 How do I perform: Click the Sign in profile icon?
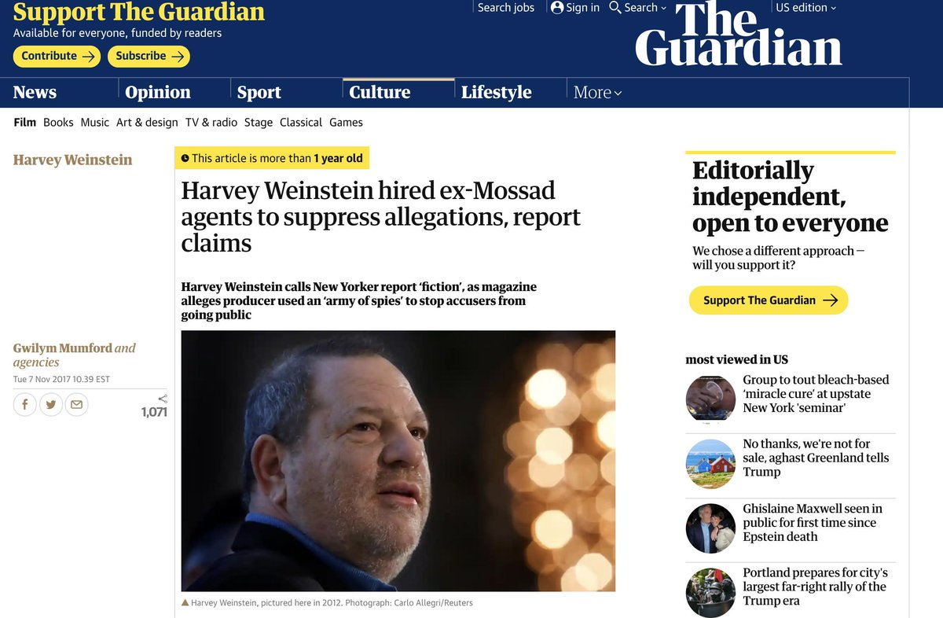557,7
